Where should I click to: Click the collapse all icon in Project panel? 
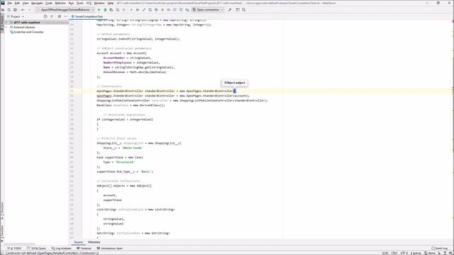(x=52, y=16)
